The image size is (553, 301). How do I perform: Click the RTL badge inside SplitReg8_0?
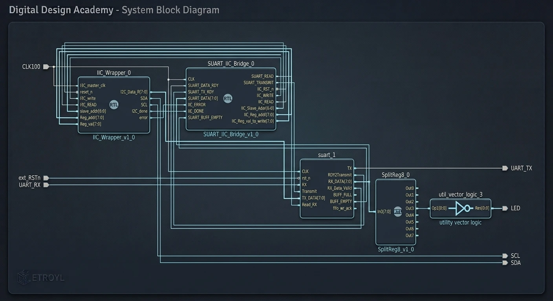point(398,212)
